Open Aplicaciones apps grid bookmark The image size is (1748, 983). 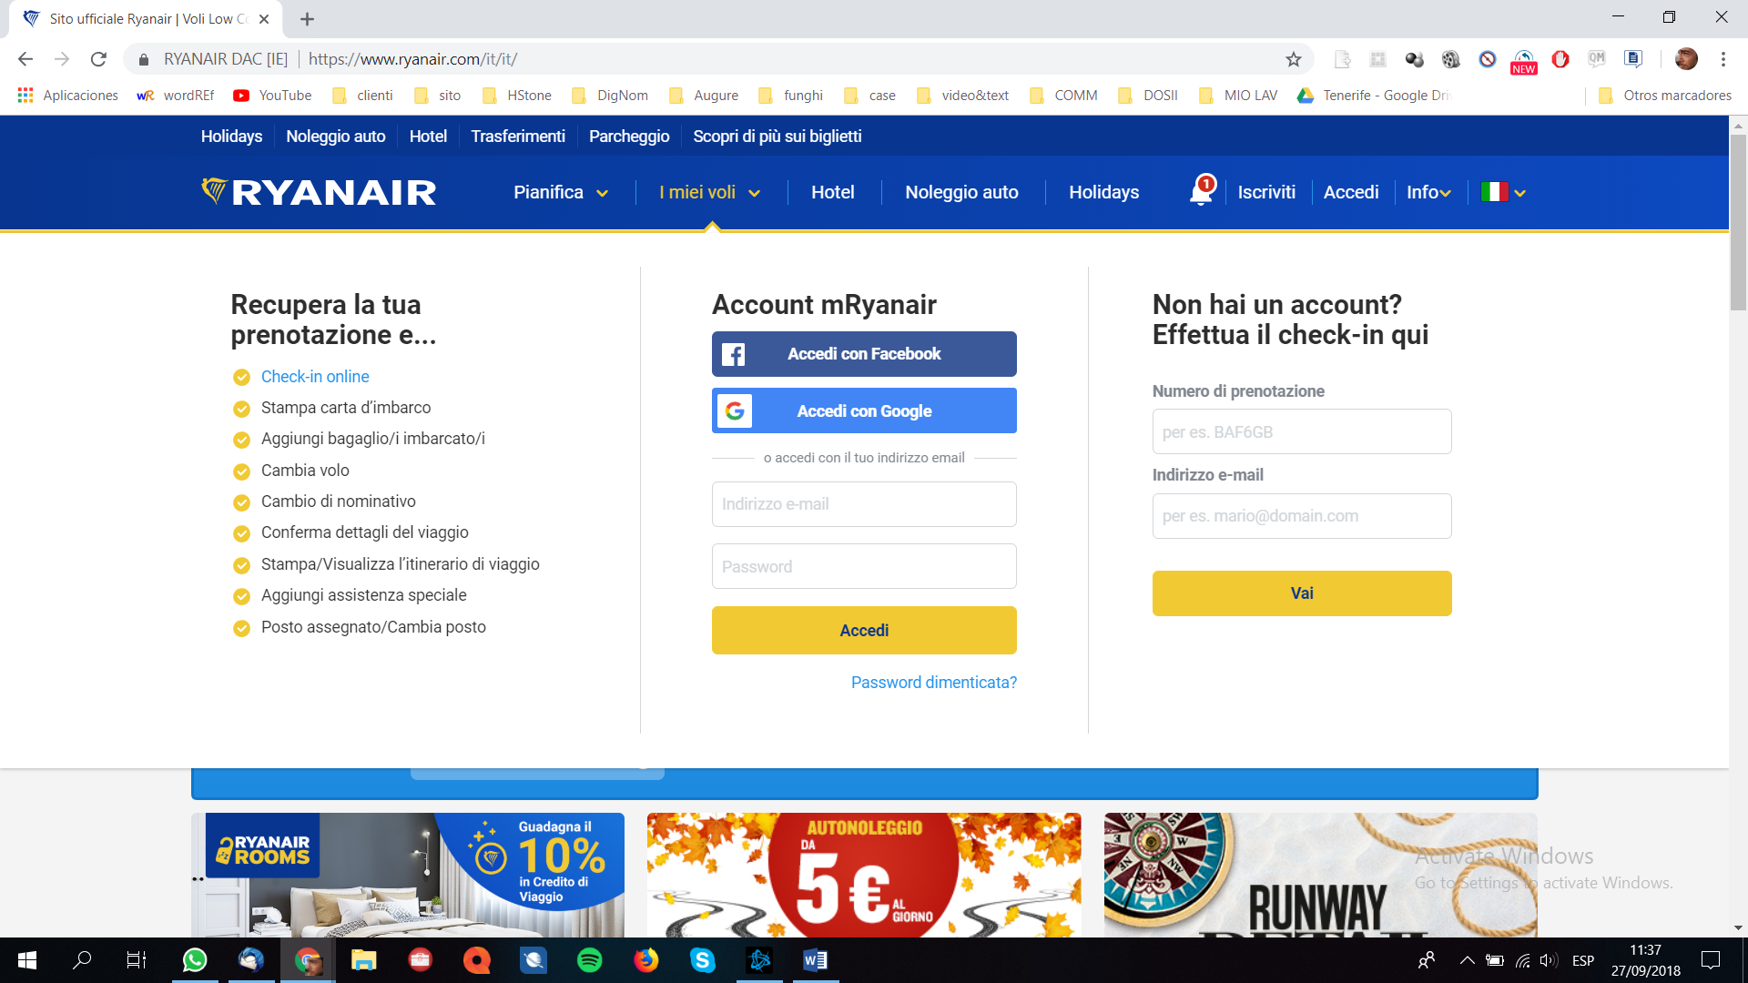tap(68, 96)
